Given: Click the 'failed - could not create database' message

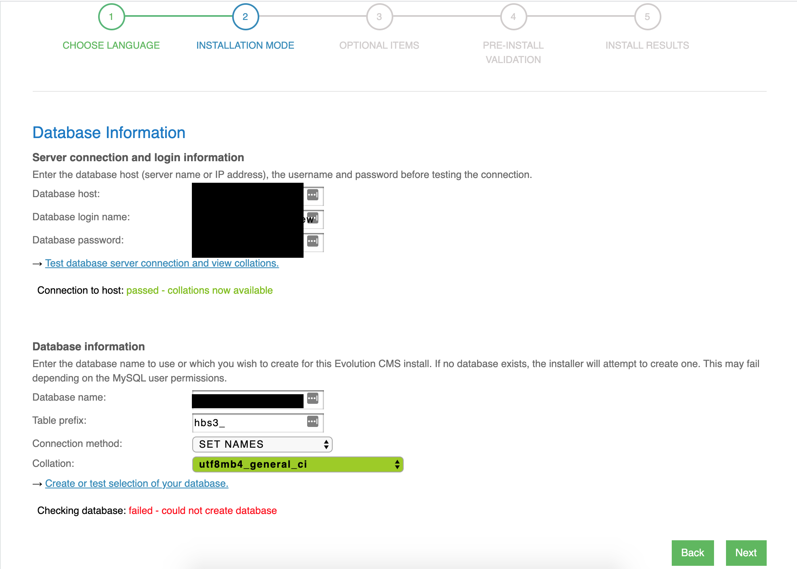Looking at the screenshot, I should click(203, 511).
